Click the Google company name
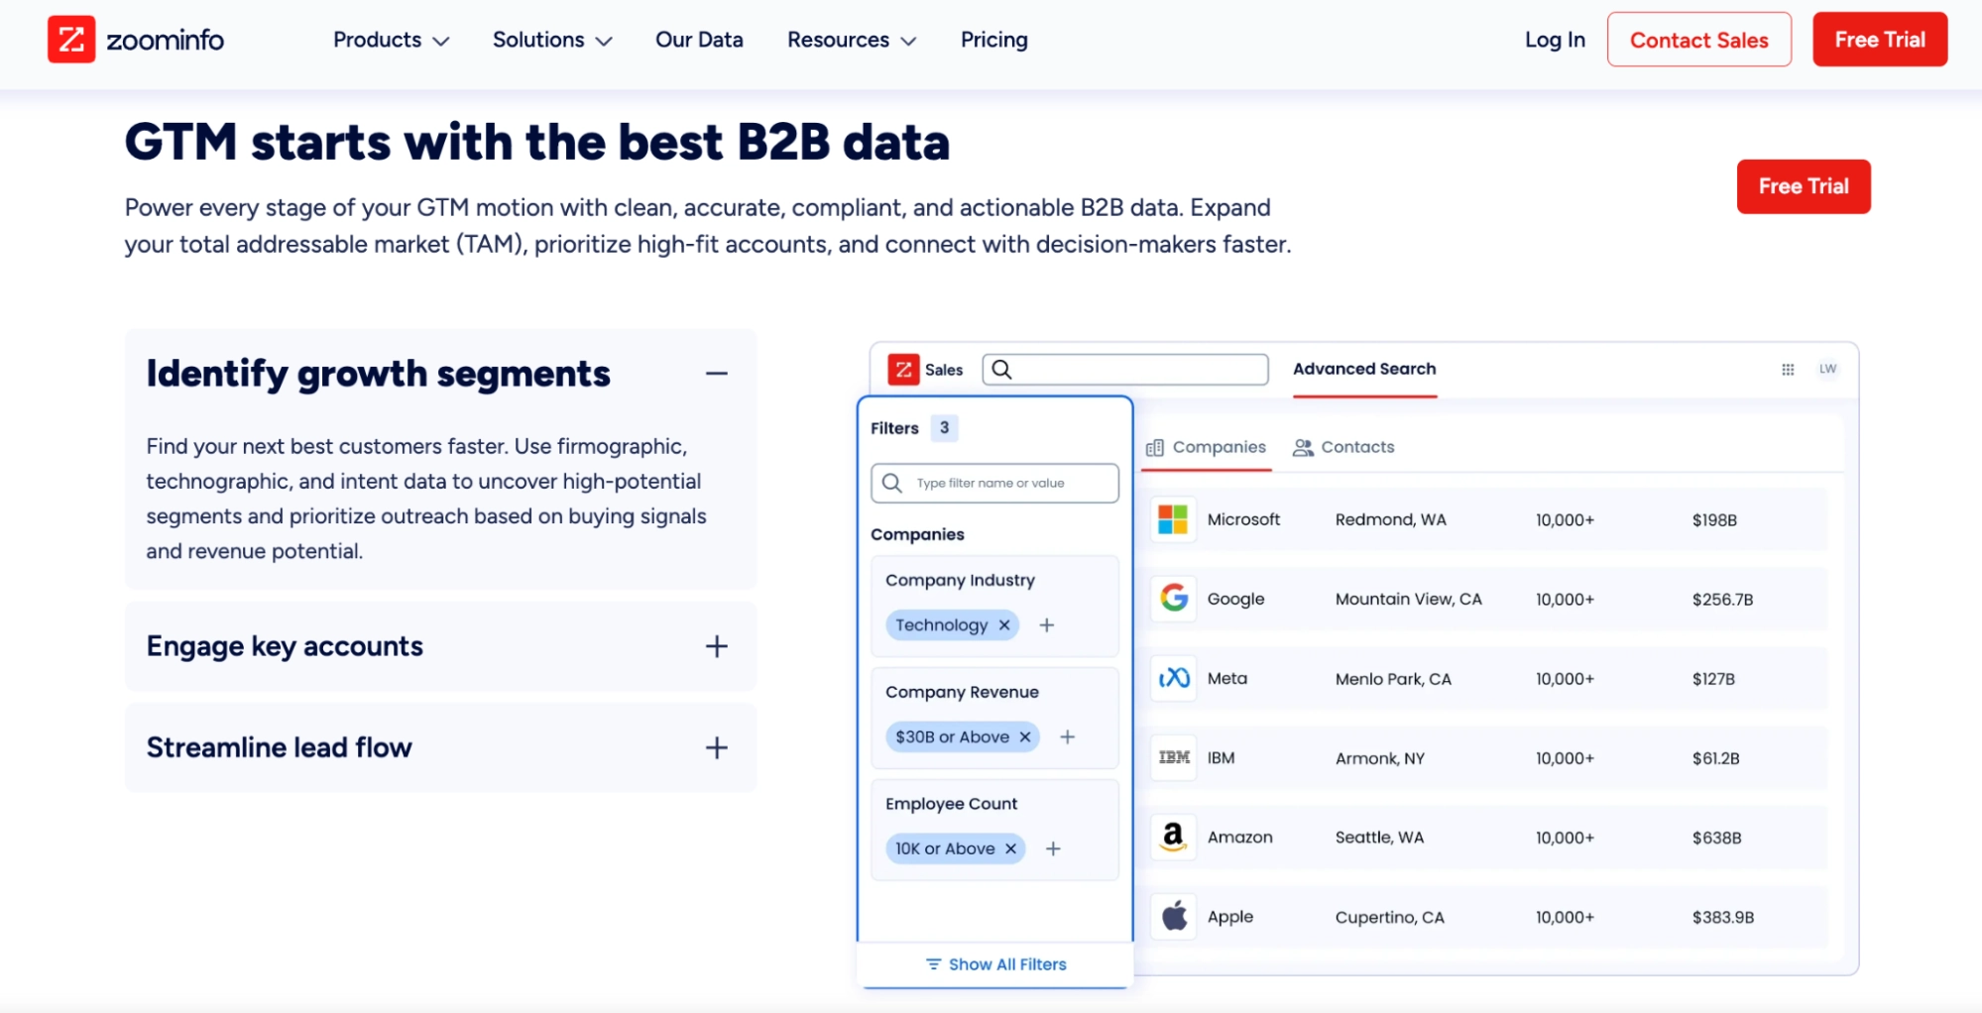This screenshot has height=1013, width=1982. click(1235, 599)
